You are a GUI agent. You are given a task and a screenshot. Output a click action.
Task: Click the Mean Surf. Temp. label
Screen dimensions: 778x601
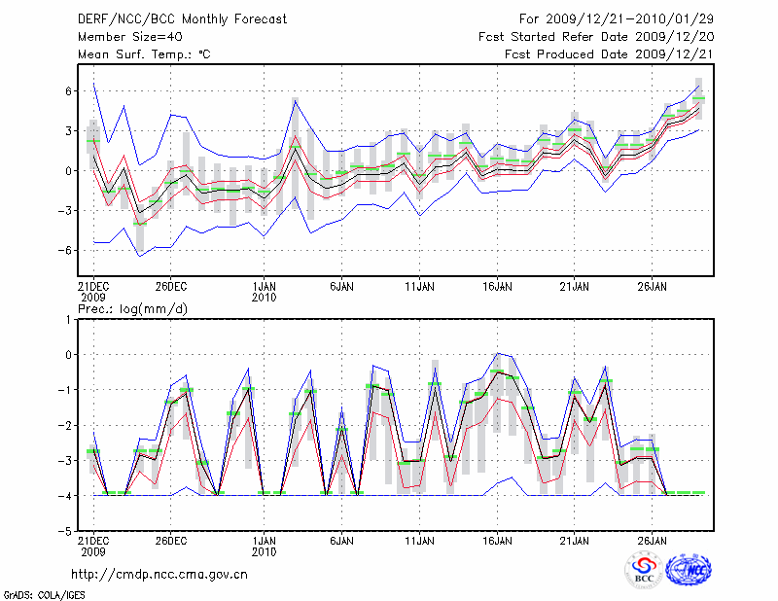click(144, 53)
